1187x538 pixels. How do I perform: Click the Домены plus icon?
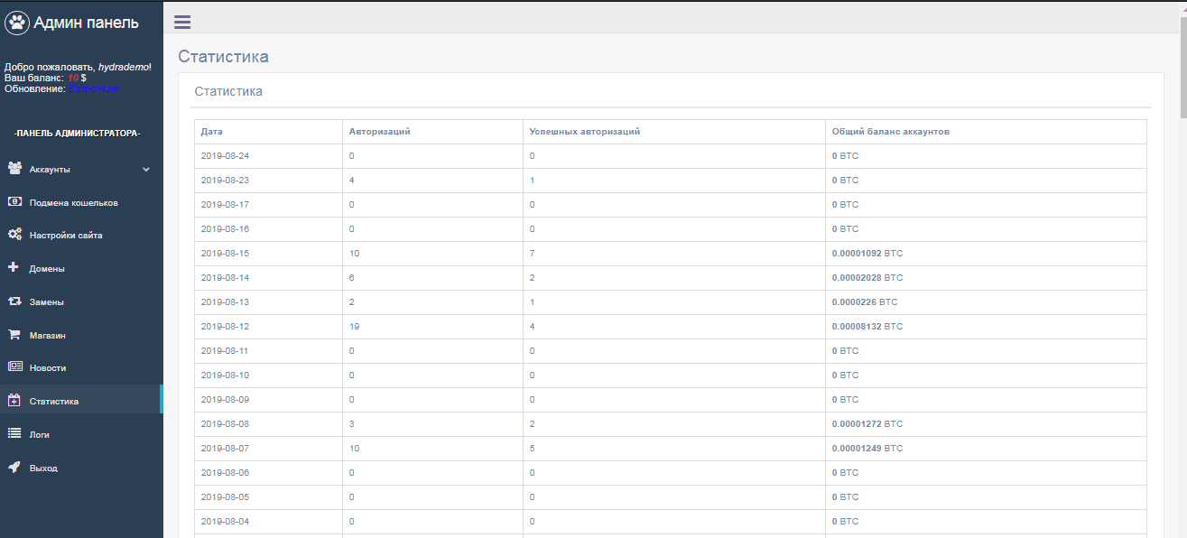14,268
